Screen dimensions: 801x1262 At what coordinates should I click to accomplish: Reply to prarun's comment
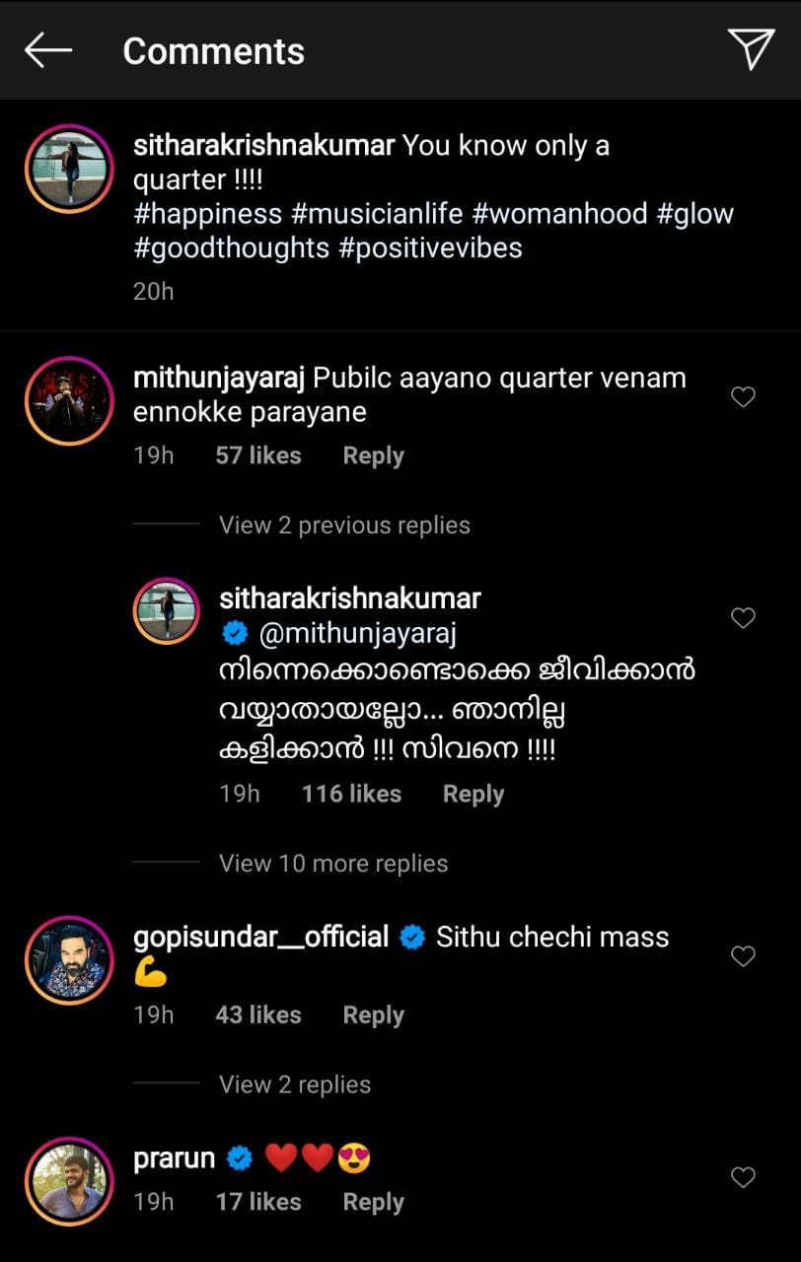(x=373, y=1202)
